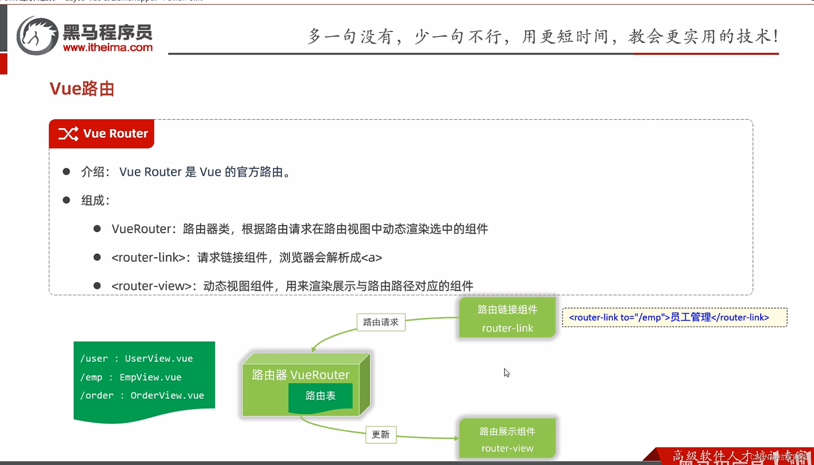This screenshot has height=465, width=814.
Task: Click the 更新 arrow label
Action: (381, 435)
